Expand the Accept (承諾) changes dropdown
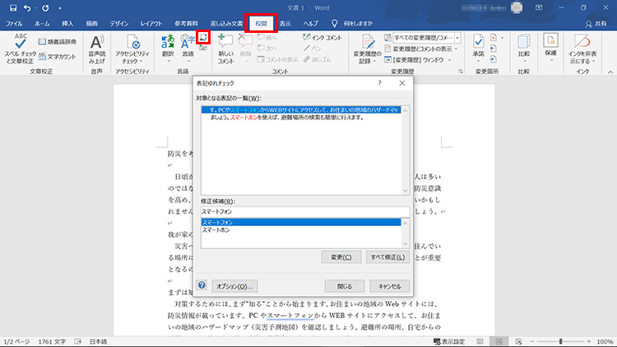The image size is (617, 347). pos(479,59)
